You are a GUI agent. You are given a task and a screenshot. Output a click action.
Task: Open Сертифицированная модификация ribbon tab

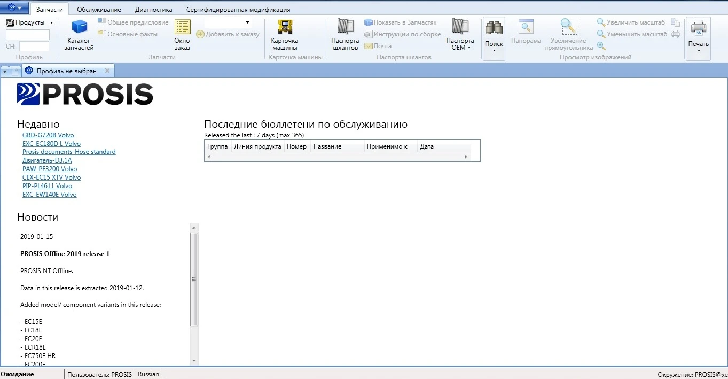(x=238, y=10)
